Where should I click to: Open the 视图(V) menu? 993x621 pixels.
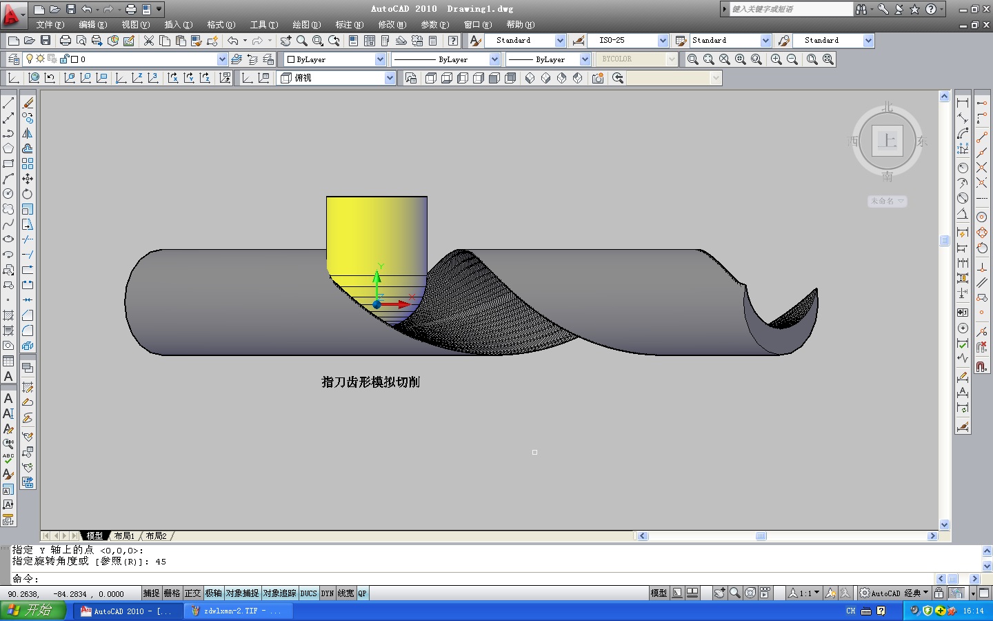(x=136, y=25)
